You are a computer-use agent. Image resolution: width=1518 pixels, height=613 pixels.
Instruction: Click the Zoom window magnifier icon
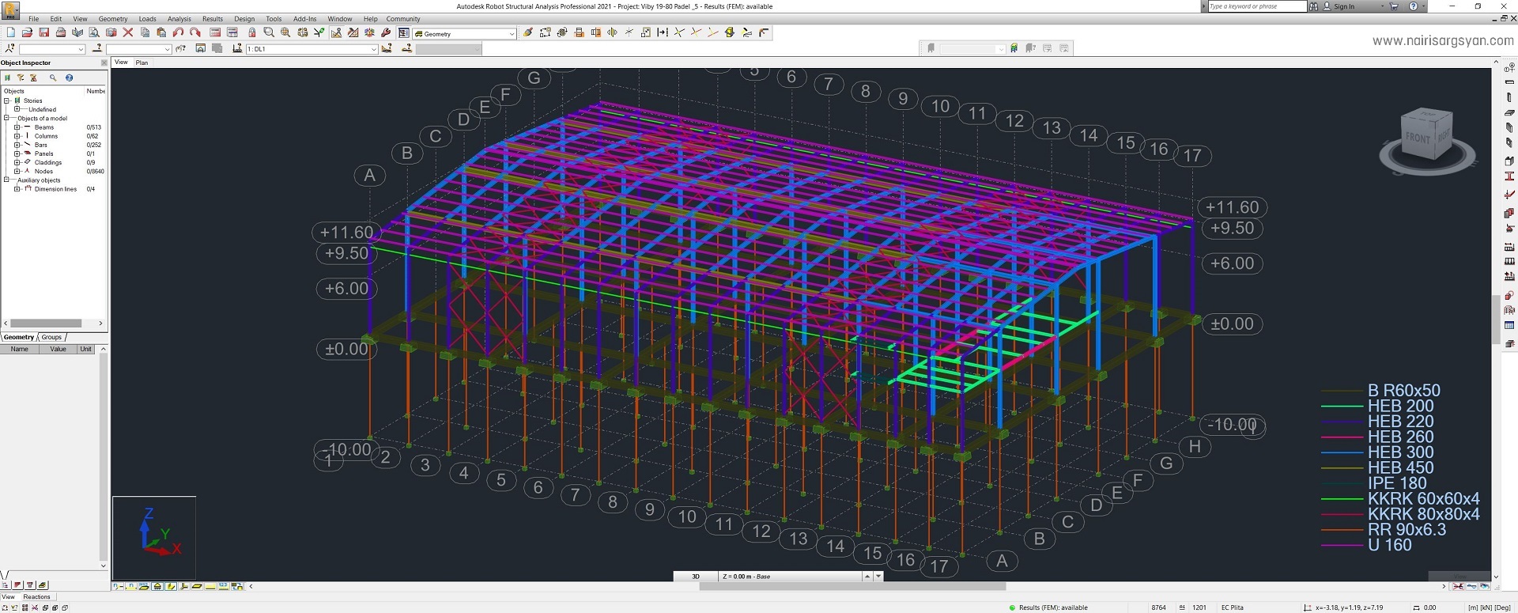(269, 32)
